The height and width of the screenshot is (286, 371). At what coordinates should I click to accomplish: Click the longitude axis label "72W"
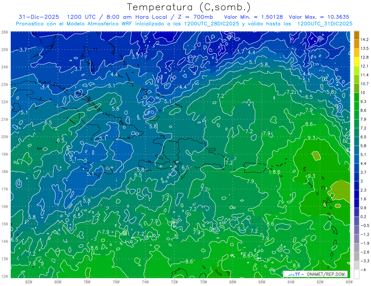[174, 281]
